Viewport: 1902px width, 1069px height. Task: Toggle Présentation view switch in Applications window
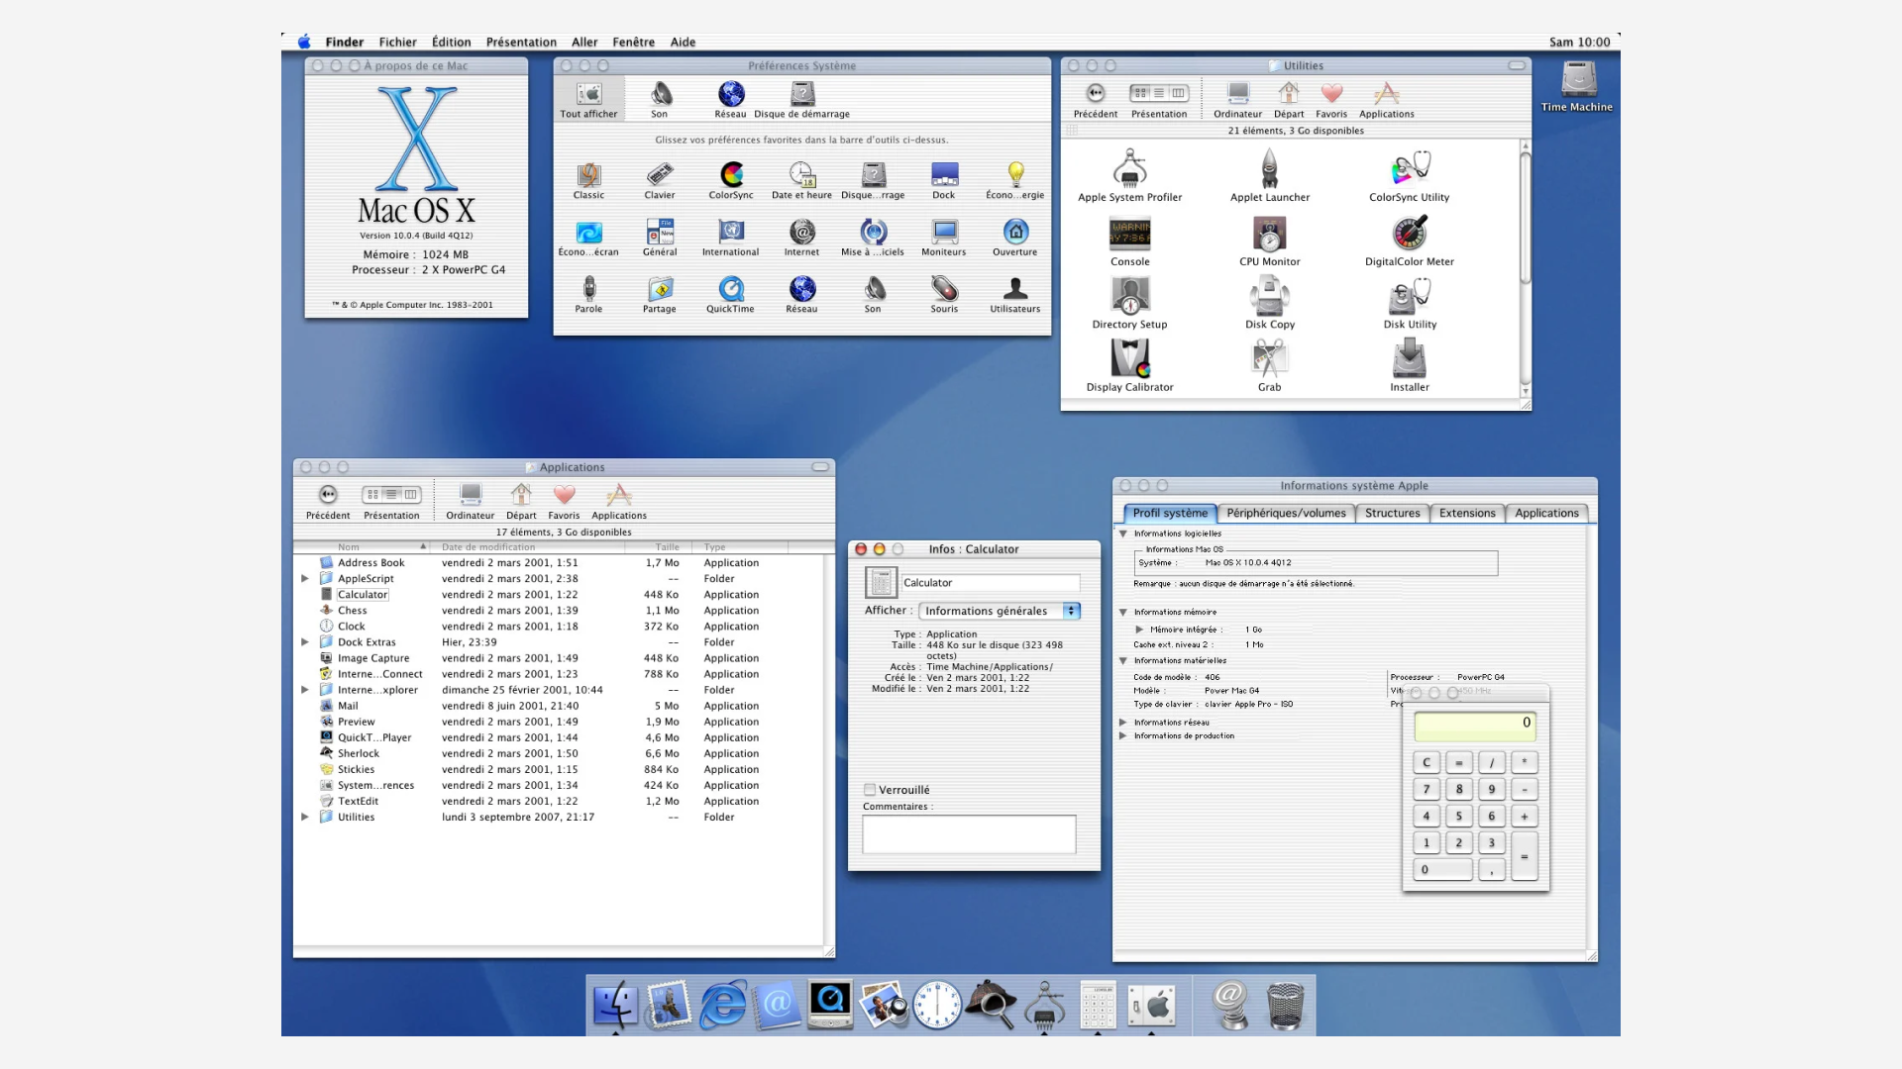(391, 495)
